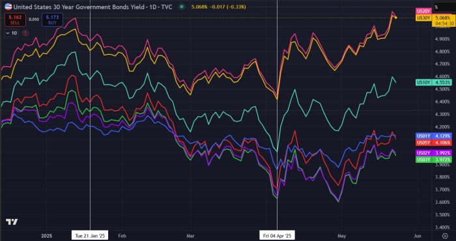Open chart settings gear icon
Viewport: 456px width, 241px height.
coord(445,236)
